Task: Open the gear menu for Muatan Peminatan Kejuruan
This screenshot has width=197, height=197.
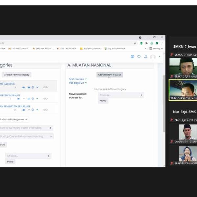Action: click(33, 110)
